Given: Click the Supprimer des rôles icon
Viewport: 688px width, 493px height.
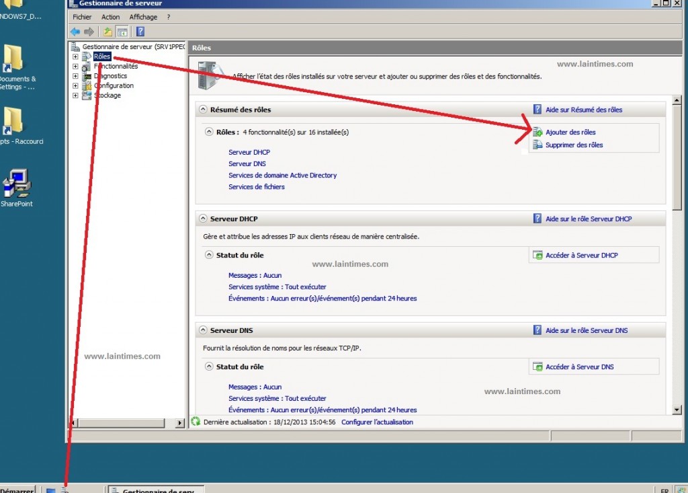Looking at the screenshot, I should pos(537,145).
